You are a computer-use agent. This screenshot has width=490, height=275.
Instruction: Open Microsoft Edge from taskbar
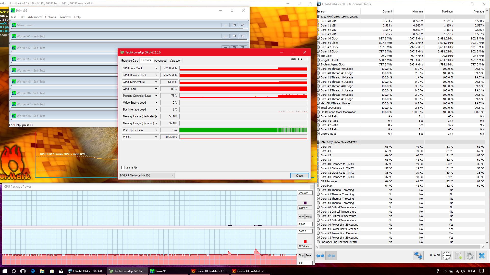pyautogui.click(x=33, y=271)
